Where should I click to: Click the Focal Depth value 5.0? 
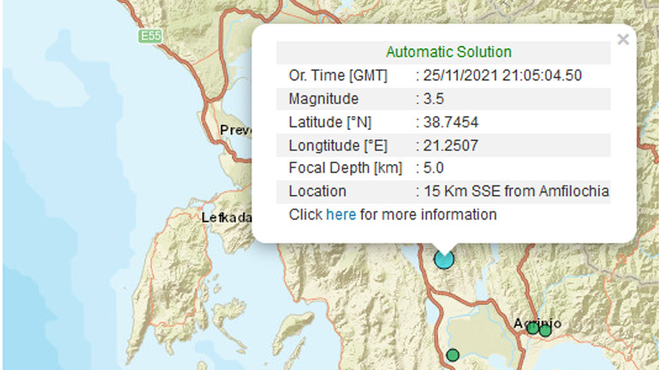click(430, 168)
